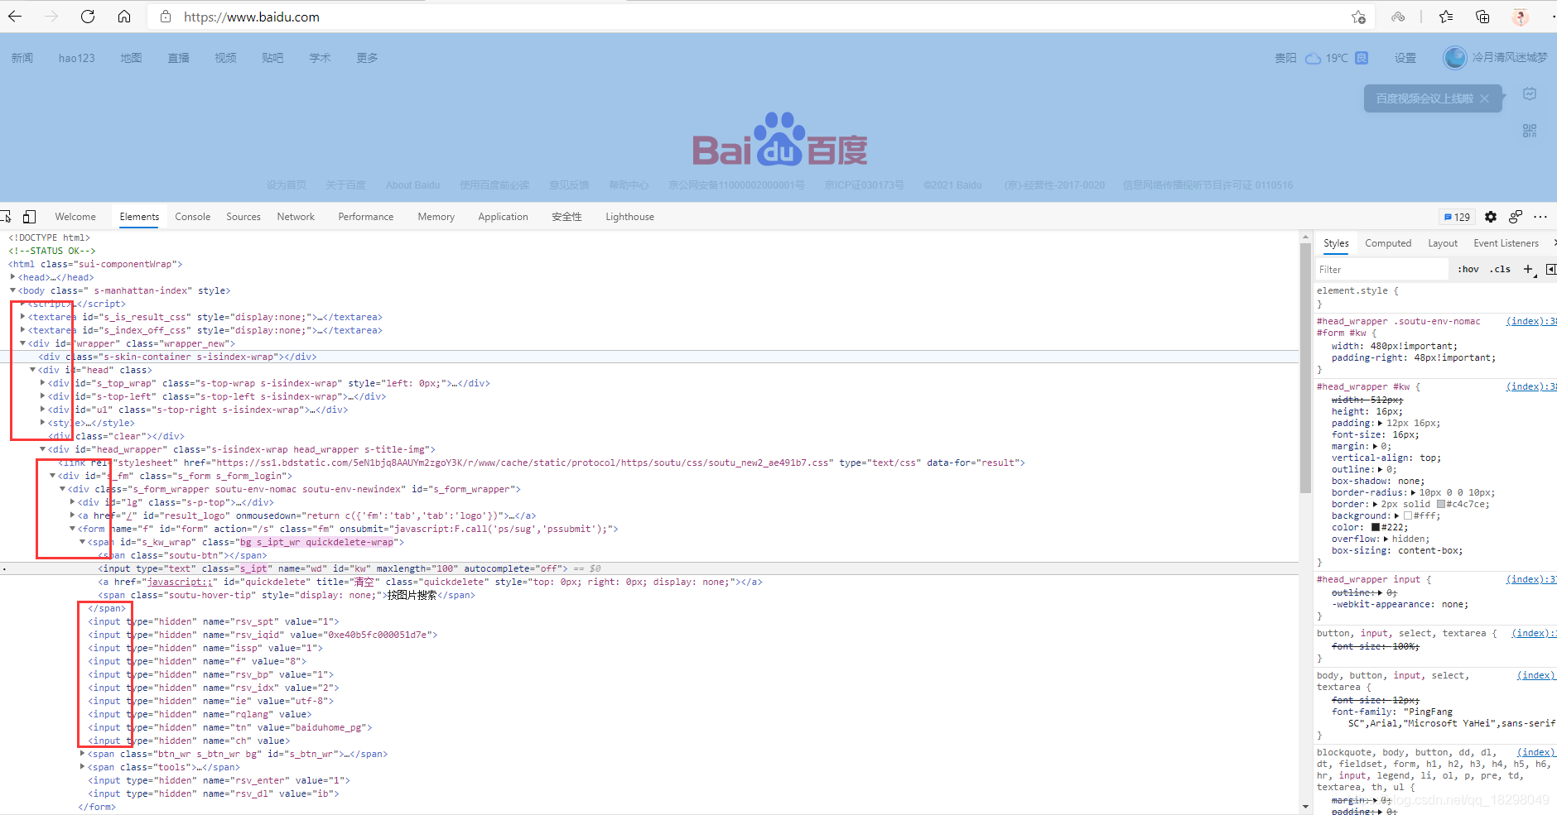1557x815 pixels.
Task: Collapse the div id=wrapper node
Action: pyautogui.click(x=23, y=343)
